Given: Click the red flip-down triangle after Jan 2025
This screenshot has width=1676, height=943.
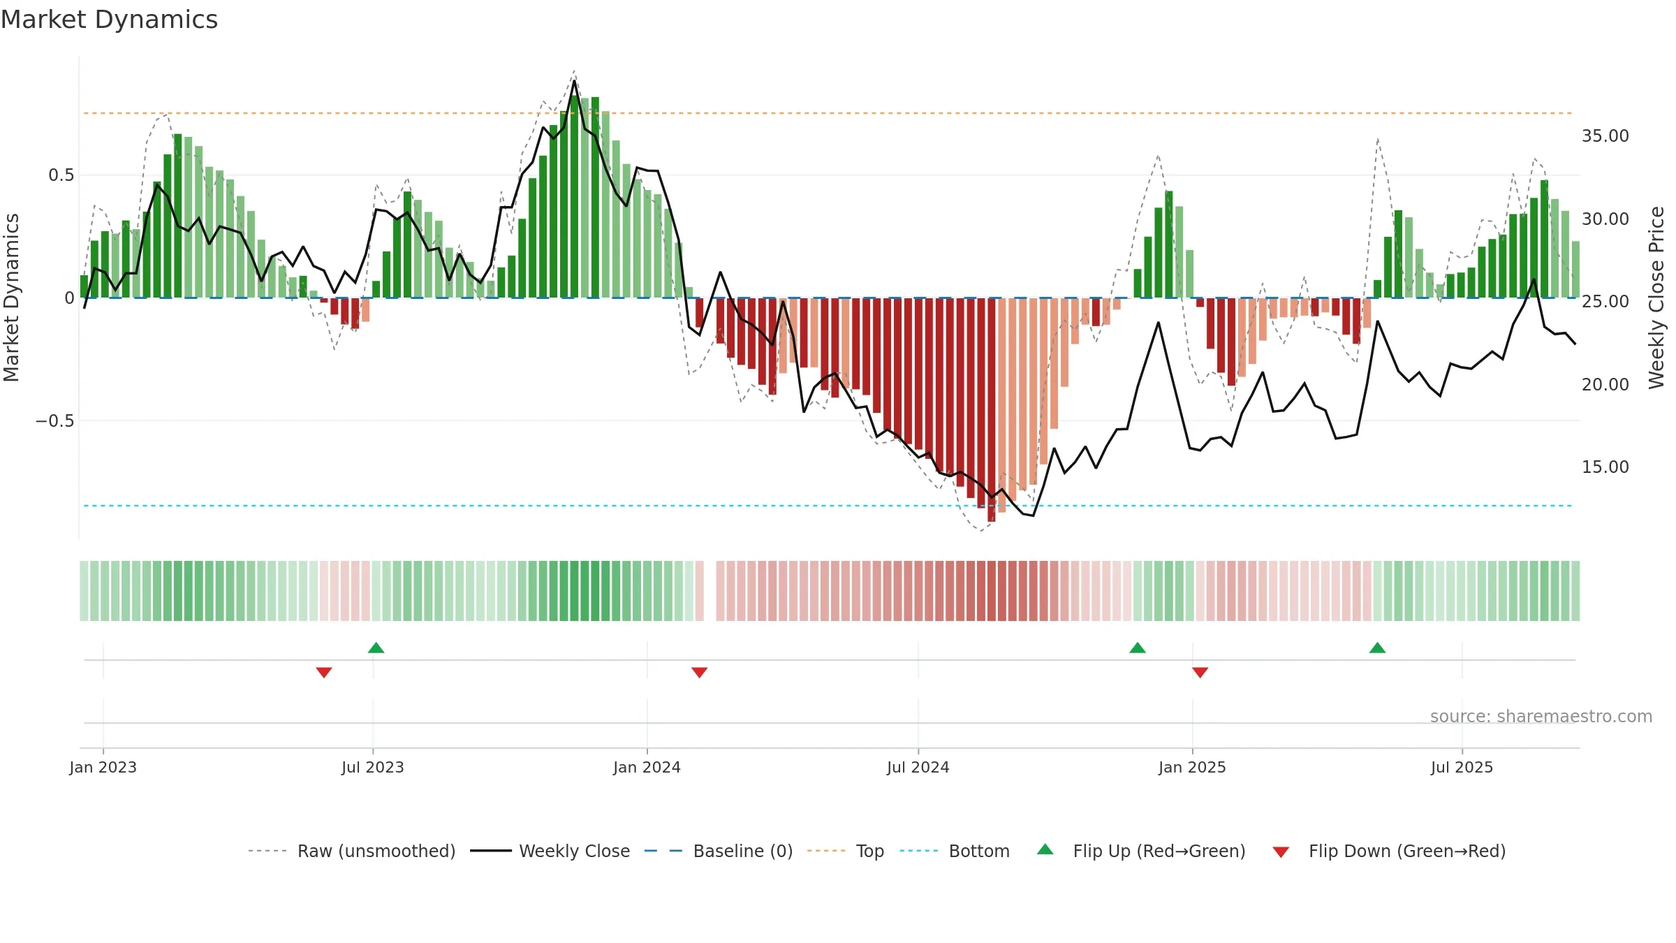Looking at the screenshot, I should (x=1200, y=672).
